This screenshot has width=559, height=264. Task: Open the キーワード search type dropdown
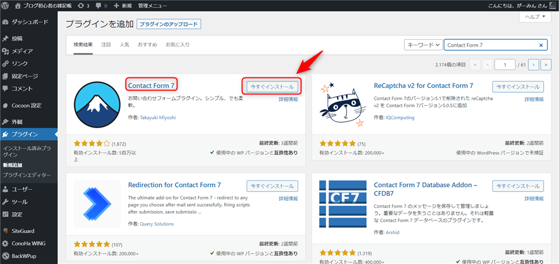(423, 45)
